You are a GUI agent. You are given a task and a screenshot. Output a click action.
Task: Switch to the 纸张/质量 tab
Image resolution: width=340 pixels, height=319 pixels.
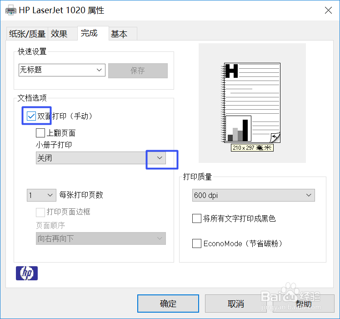click(x=27, y=34)
